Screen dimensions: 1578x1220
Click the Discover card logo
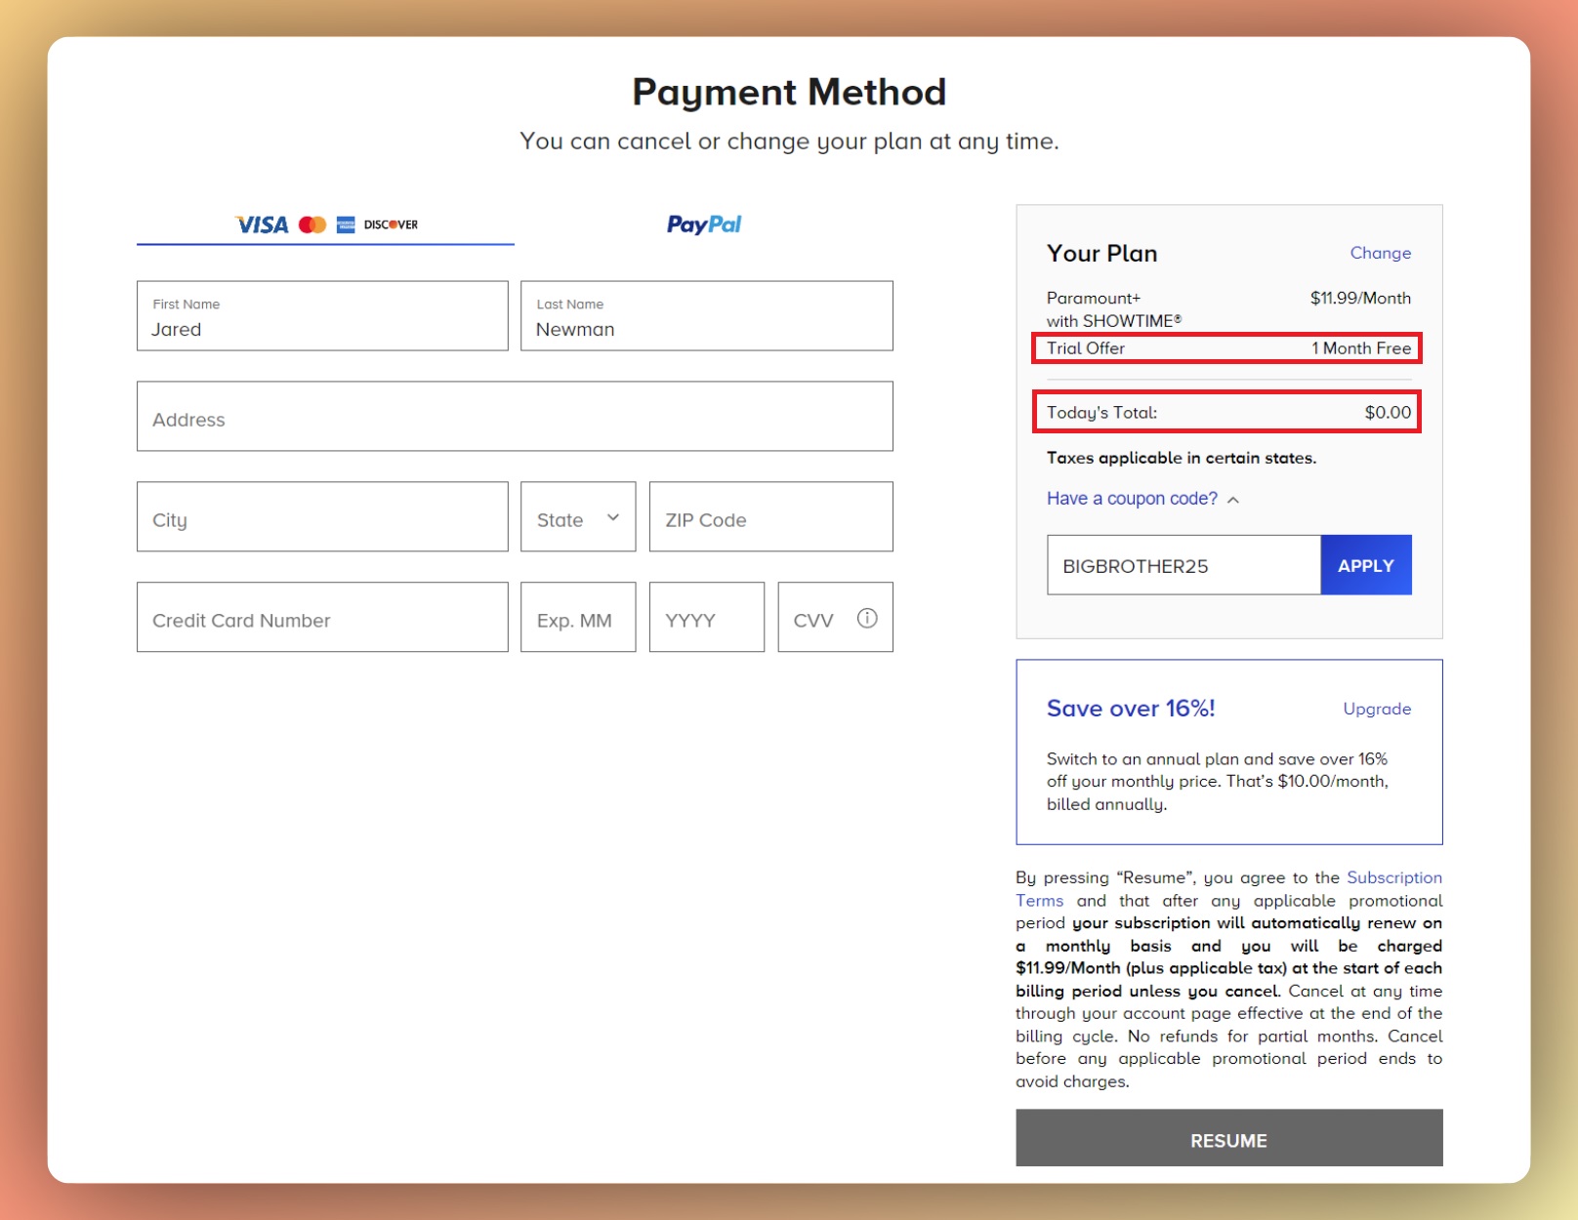tap(389, 224)
